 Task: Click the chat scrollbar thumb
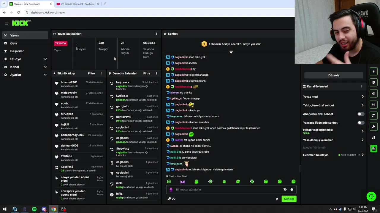point(300,169)
